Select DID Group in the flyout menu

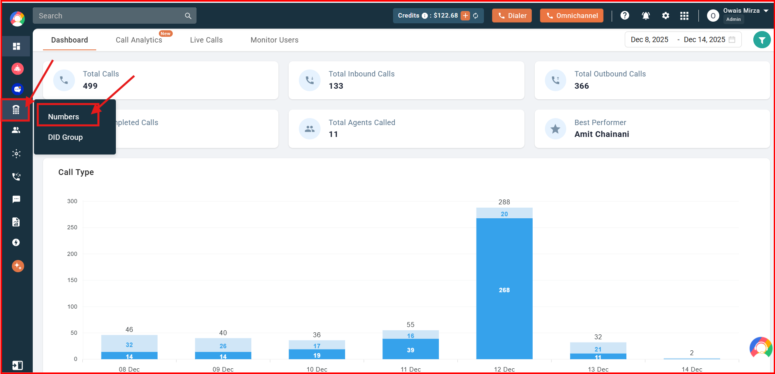66,137
